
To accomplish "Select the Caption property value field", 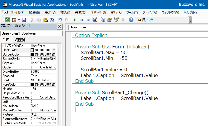I will (x=43, y=63).
